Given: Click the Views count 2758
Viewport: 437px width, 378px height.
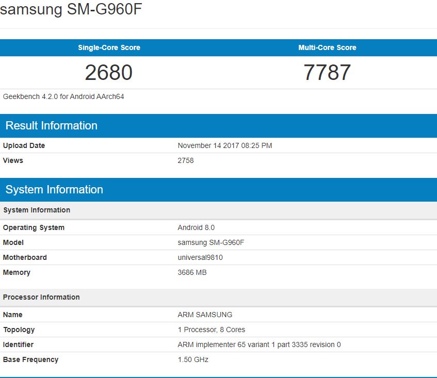Looking at the screenshot, I should click(186, 160).
